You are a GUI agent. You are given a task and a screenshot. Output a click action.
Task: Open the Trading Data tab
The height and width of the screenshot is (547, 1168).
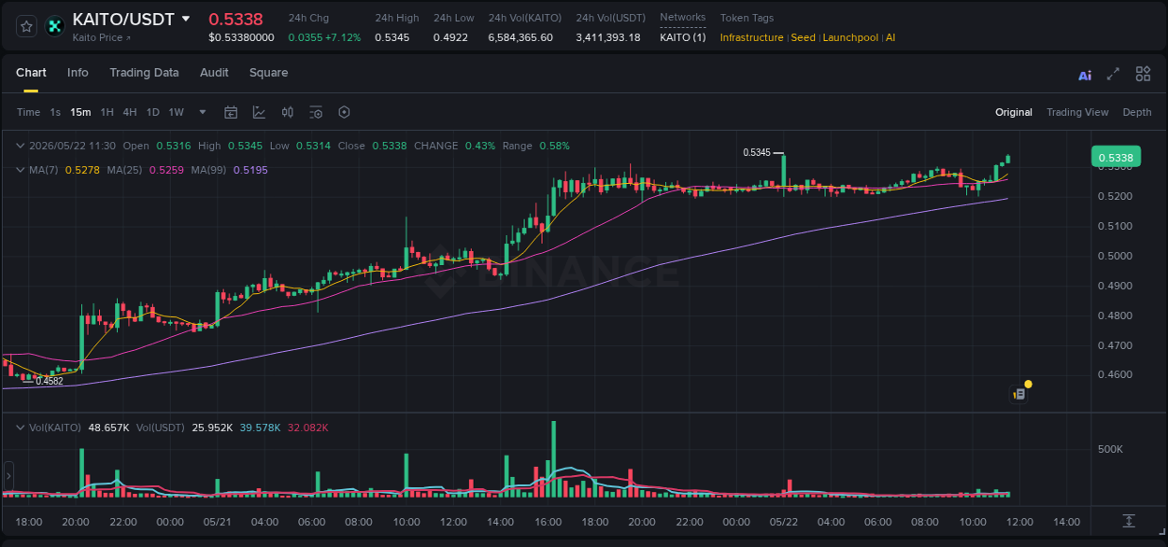144,73
